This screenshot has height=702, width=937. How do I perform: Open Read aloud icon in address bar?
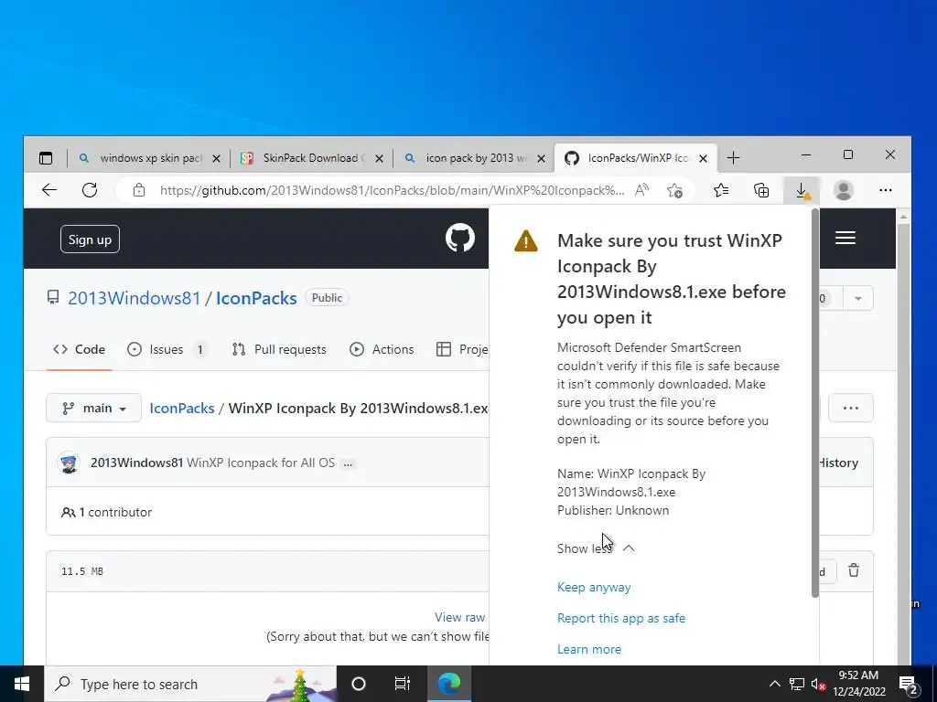tap(641, 190)
